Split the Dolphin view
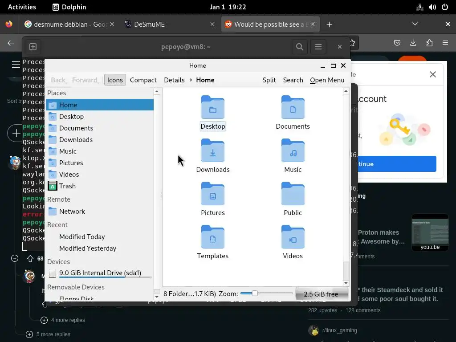The image size is (456, 342). 269,80
